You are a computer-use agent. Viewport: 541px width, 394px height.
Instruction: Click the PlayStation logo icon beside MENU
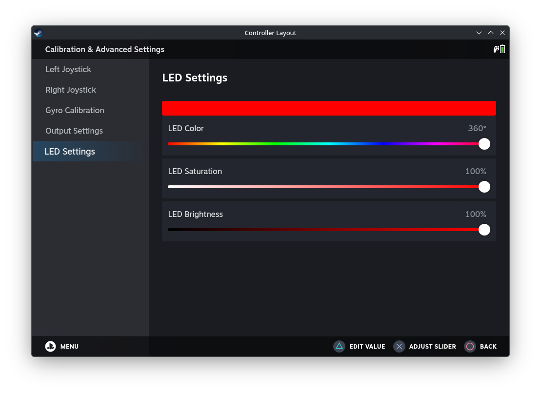(50, 346)
